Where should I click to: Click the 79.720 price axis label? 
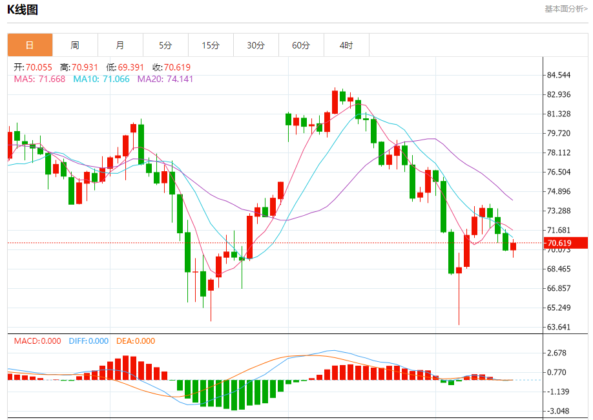click(559, 133)
